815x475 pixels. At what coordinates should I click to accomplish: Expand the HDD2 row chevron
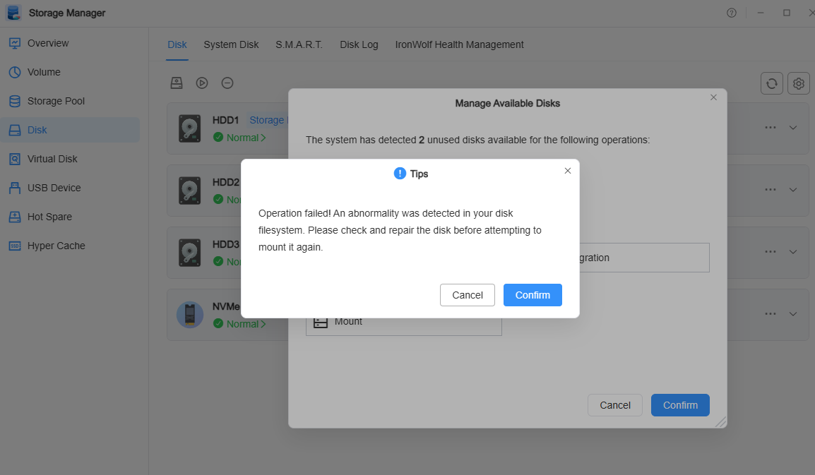point(793,190)
